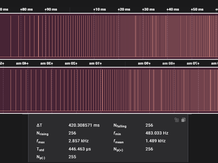Click the +10 ms marker on the top timeline
The image size is (218, 163).
(99, 10)
